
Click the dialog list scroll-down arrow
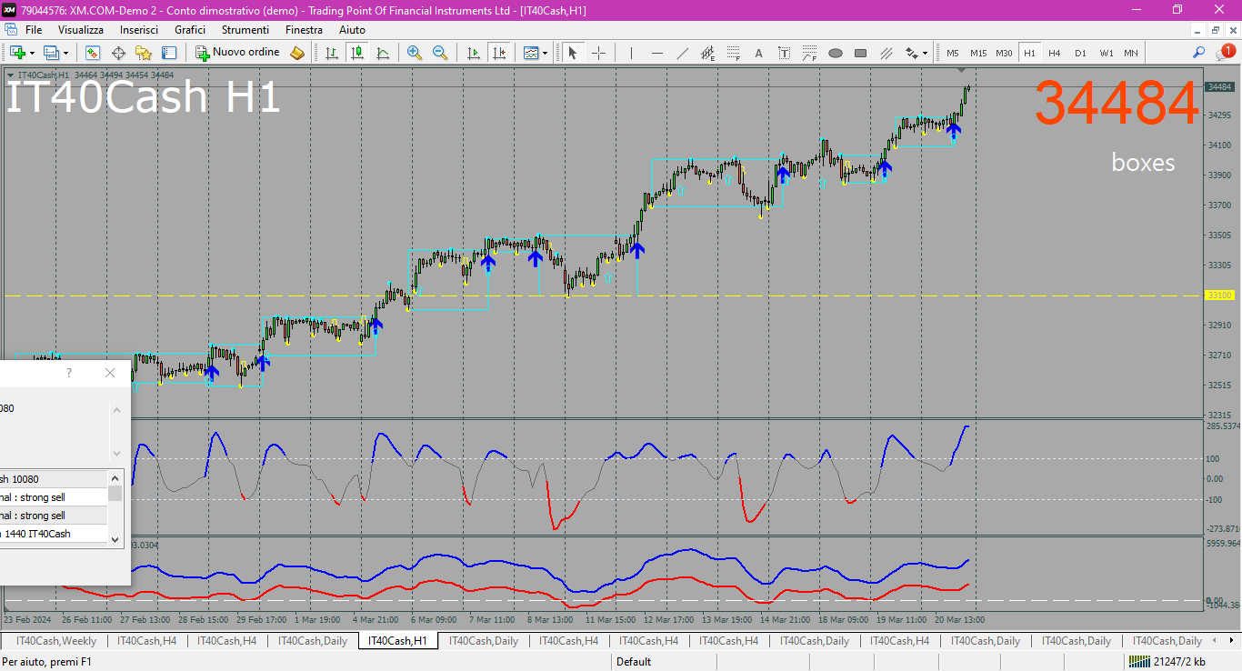[115, 538]
